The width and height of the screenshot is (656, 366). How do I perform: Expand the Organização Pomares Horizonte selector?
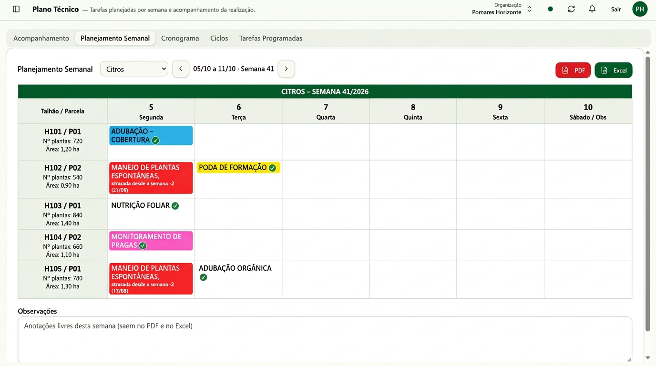[502, 9]
